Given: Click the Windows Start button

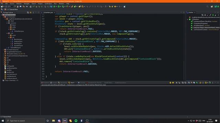Looking at the screenshot, I should [x=3, y=121].
